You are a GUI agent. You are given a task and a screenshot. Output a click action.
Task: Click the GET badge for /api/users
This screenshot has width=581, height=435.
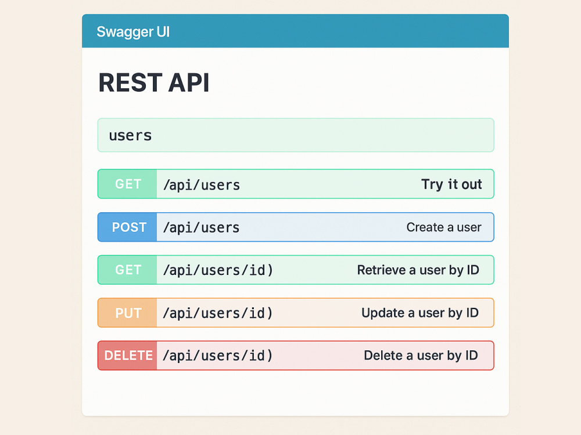pos(127,184)
